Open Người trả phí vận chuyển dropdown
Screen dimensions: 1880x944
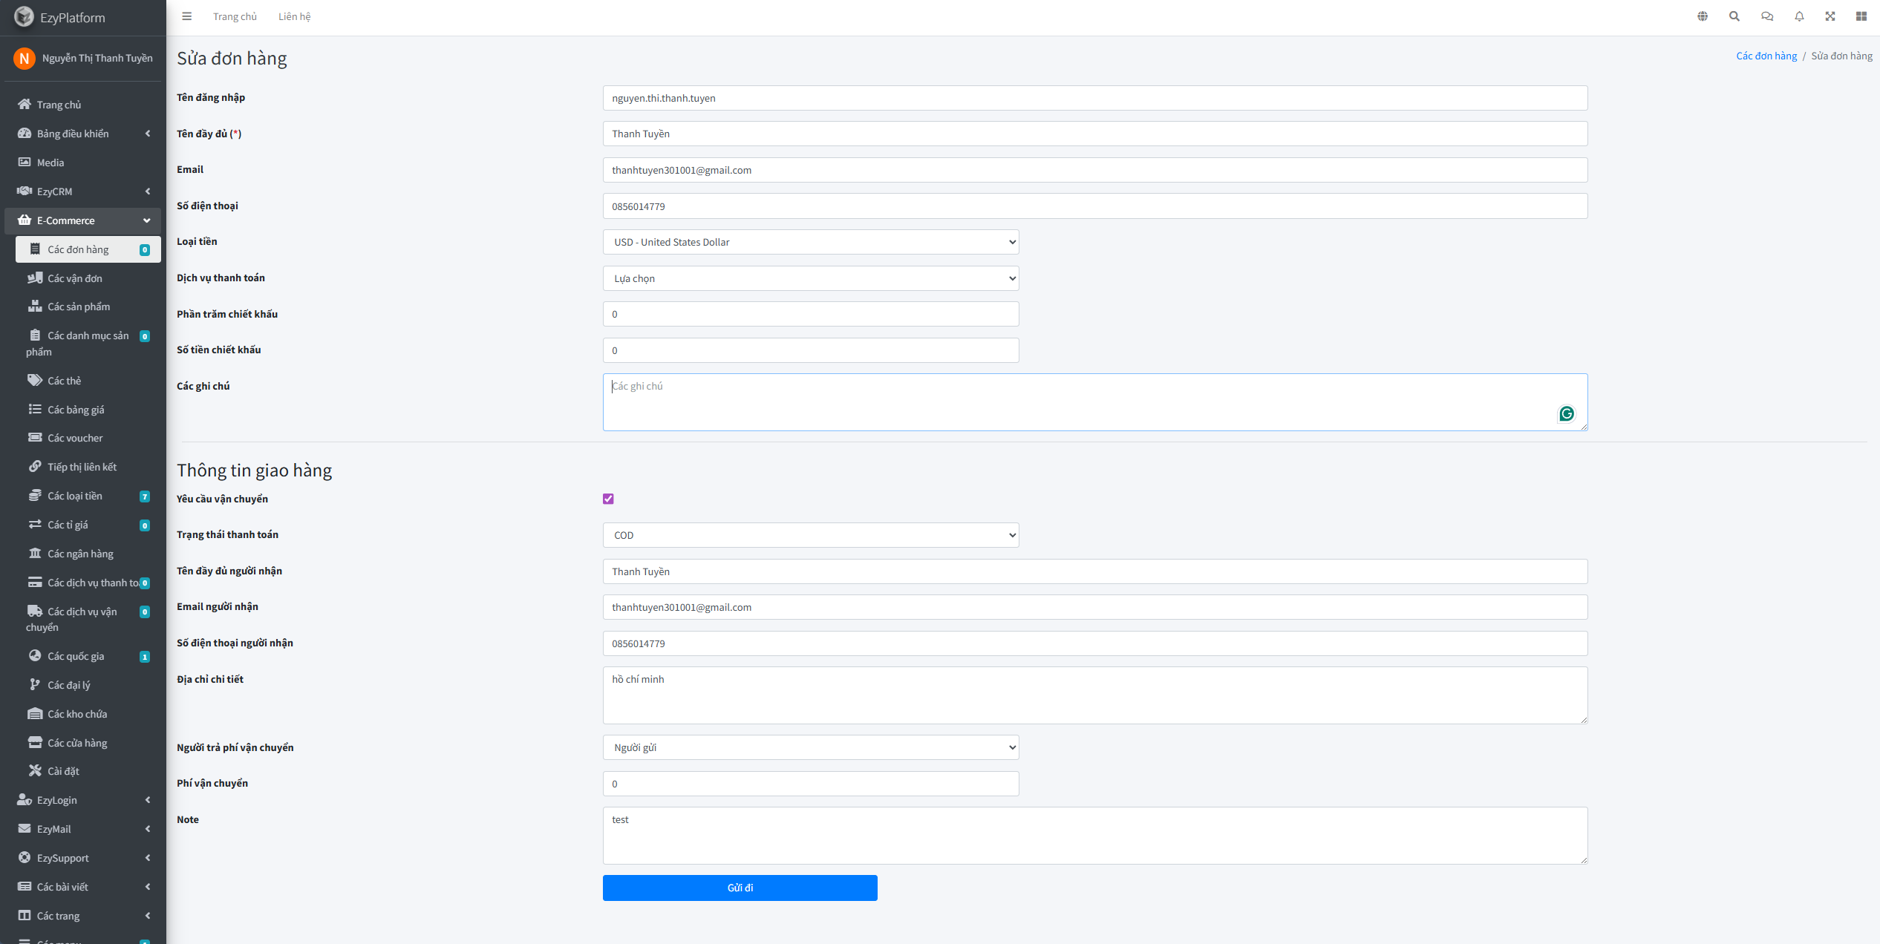point(810,747)
